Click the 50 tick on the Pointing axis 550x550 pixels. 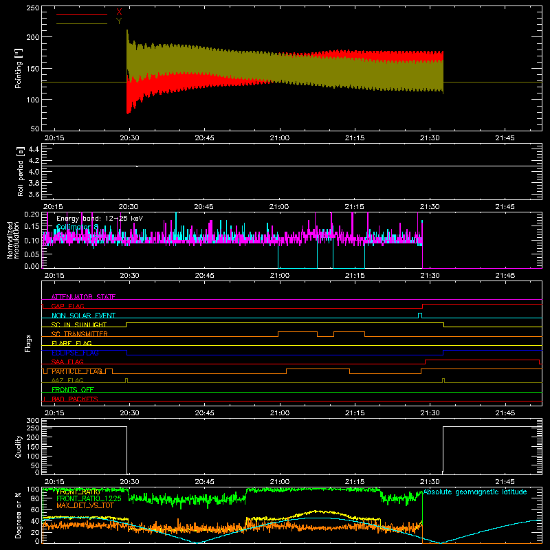click(x=35, y=129)
